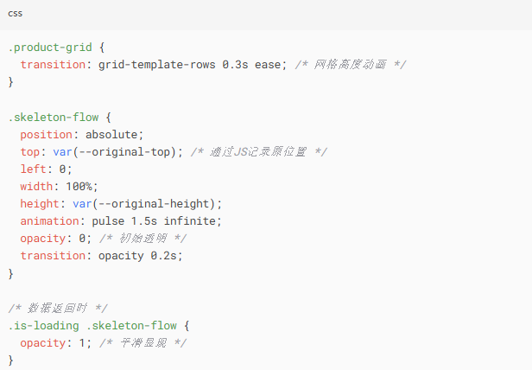Viewport: 532px width, 370px height.
Task: Click the opacity: 0 declaration
Action: tap(56, 239)
